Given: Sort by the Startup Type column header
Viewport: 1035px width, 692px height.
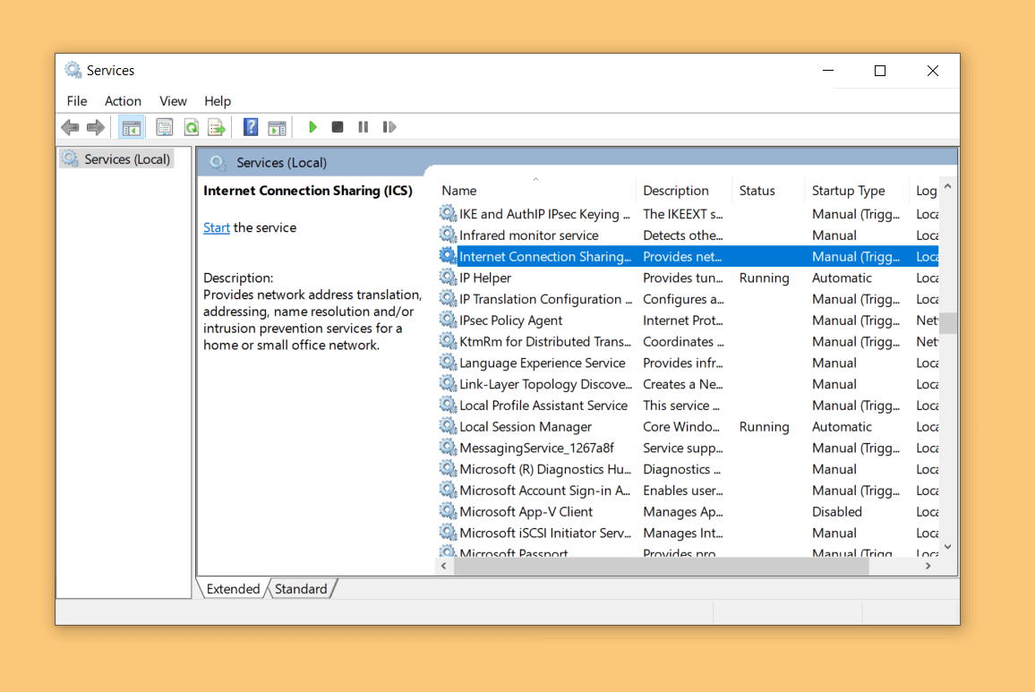Looking at the screenshot, I should 857,190.
